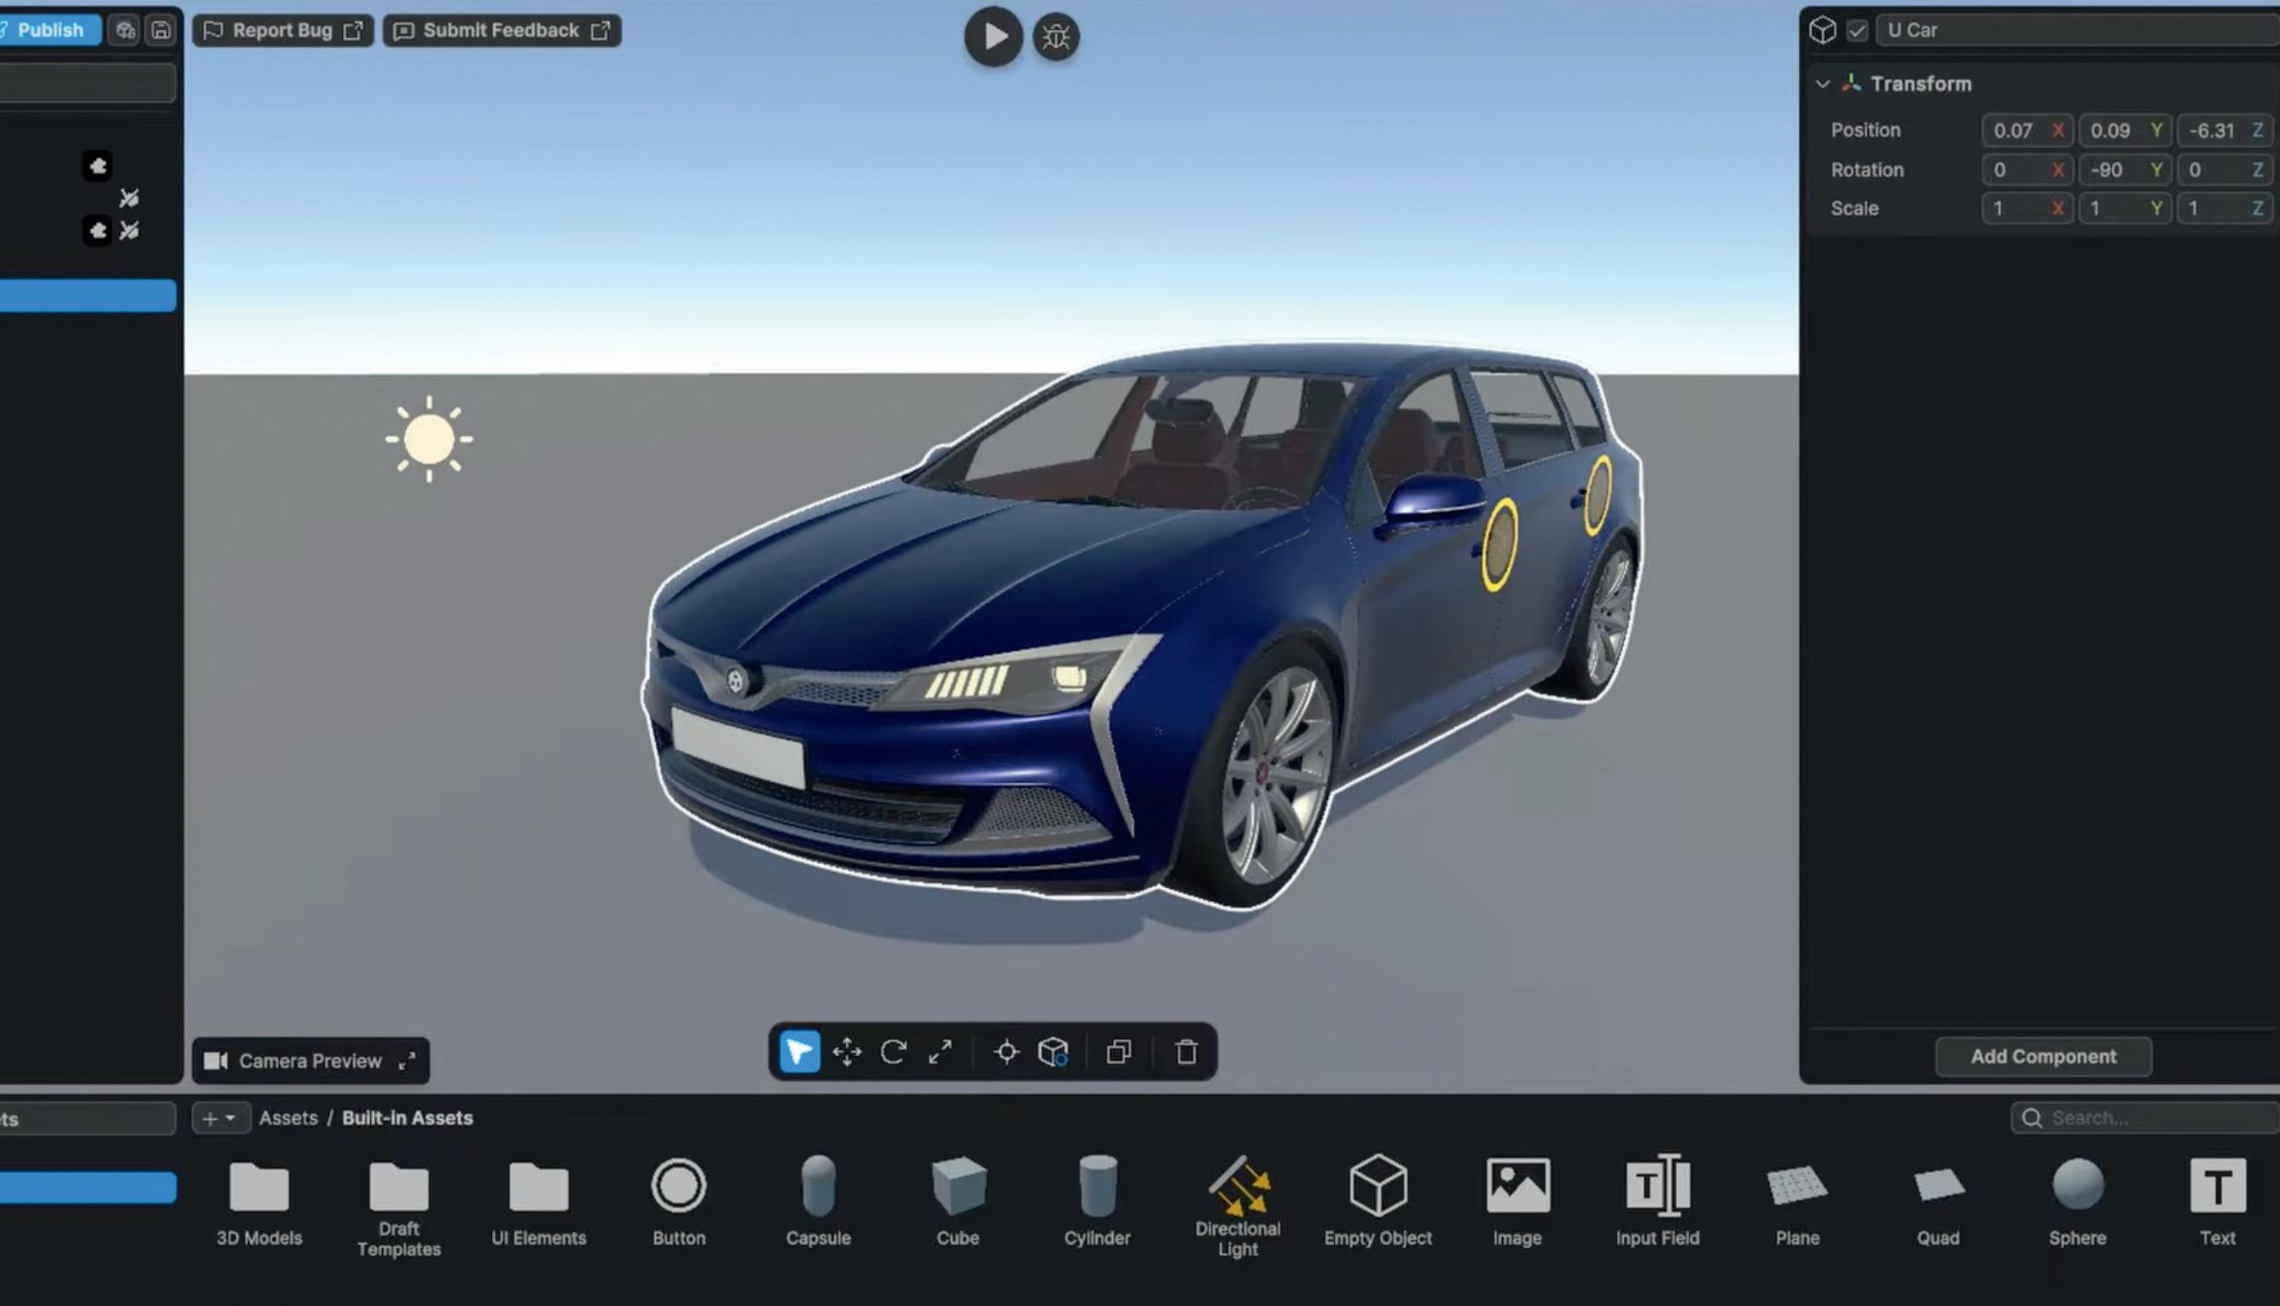Select the Directional Light asset

(1237, 1204)
